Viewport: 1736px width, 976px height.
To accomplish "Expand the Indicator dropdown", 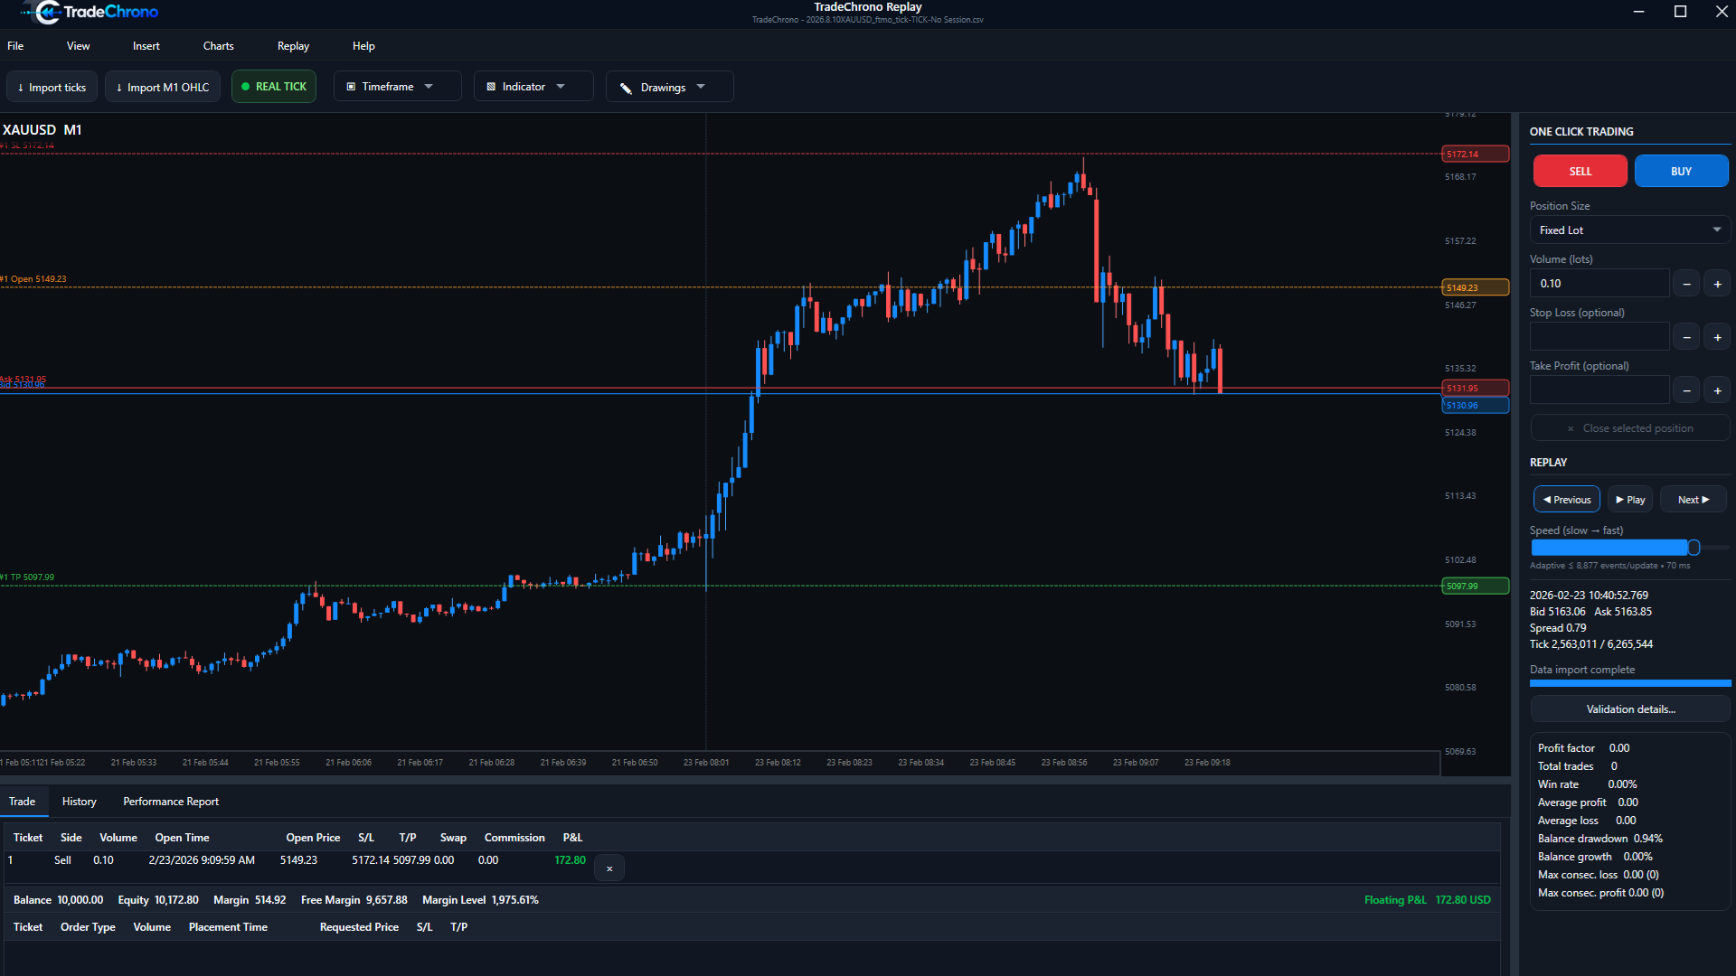I will [533, 87].
